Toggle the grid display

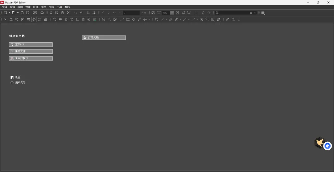88,13
